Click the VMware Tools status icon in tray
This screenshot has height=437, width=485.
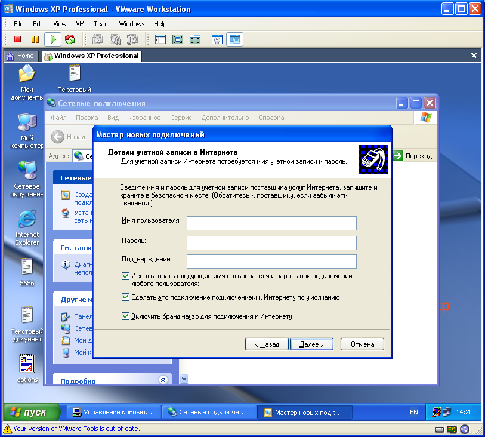437,412
